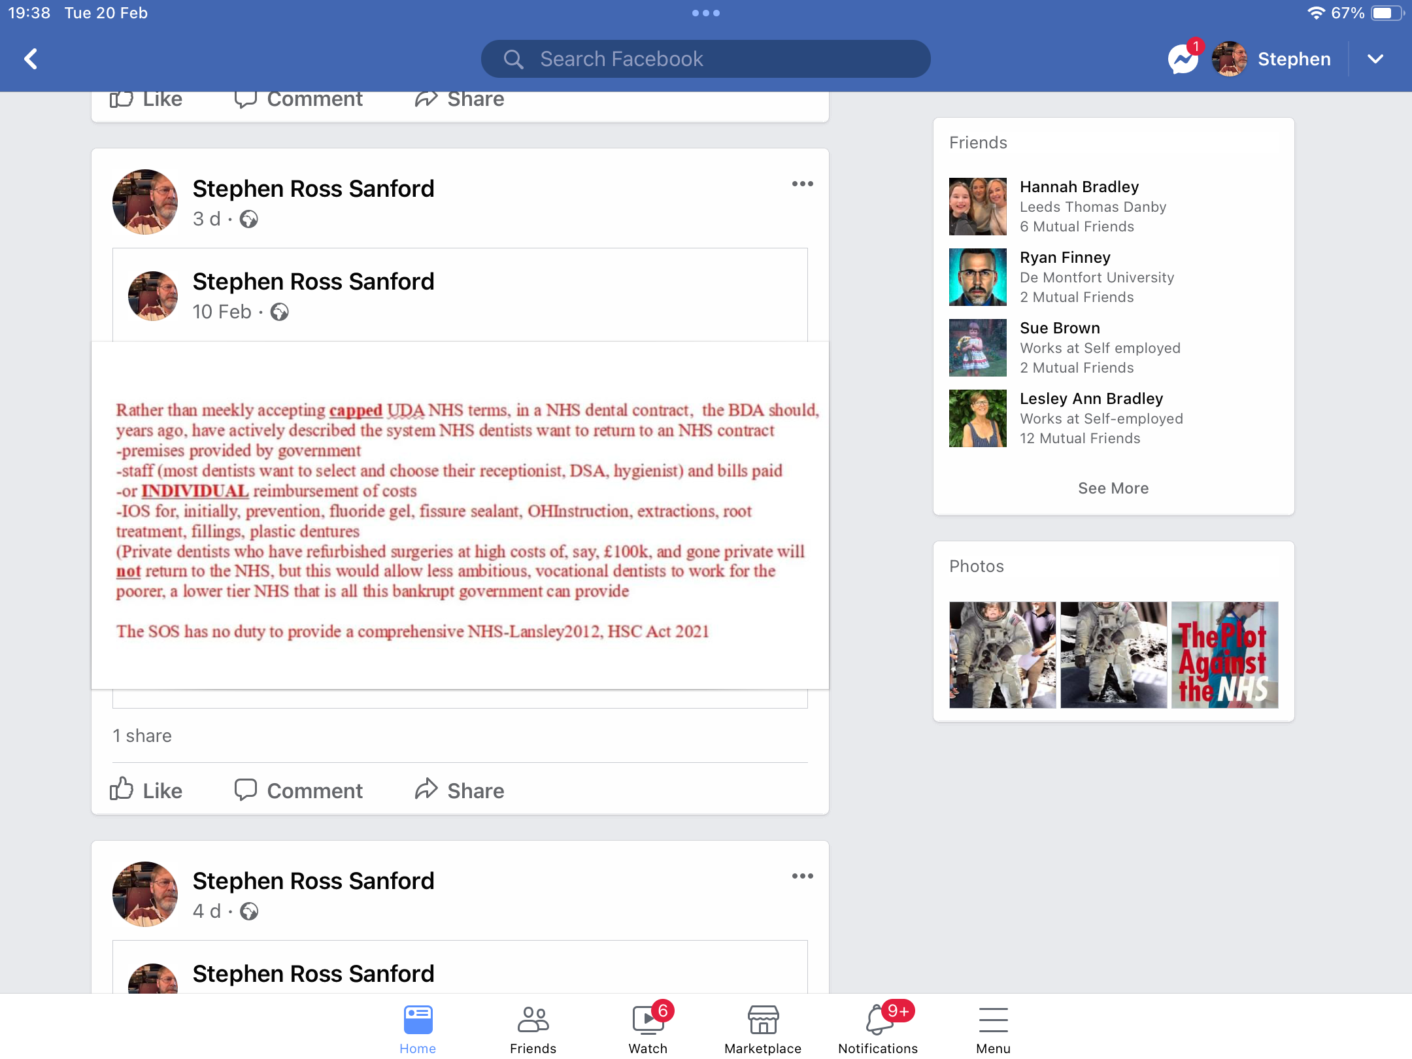Expand the account dropdown chevron beside Stephen
The width and height of the screenshot is (1412, 1059).
click(1375, 59)
